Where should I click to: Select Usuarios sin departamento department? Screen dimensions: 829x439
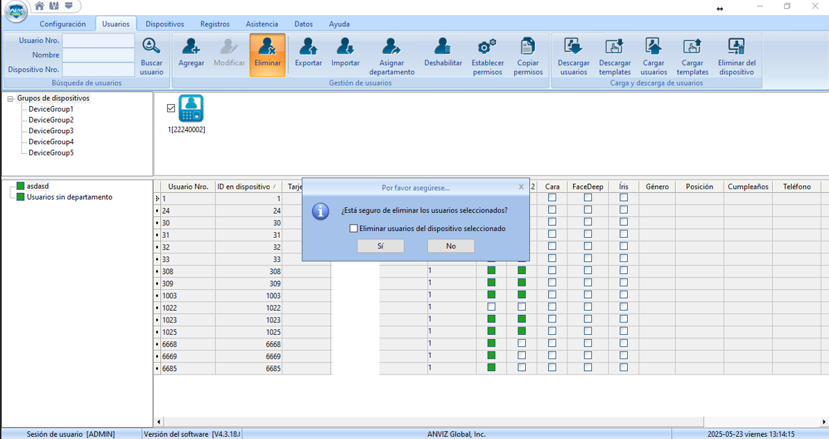pos(70,197)
